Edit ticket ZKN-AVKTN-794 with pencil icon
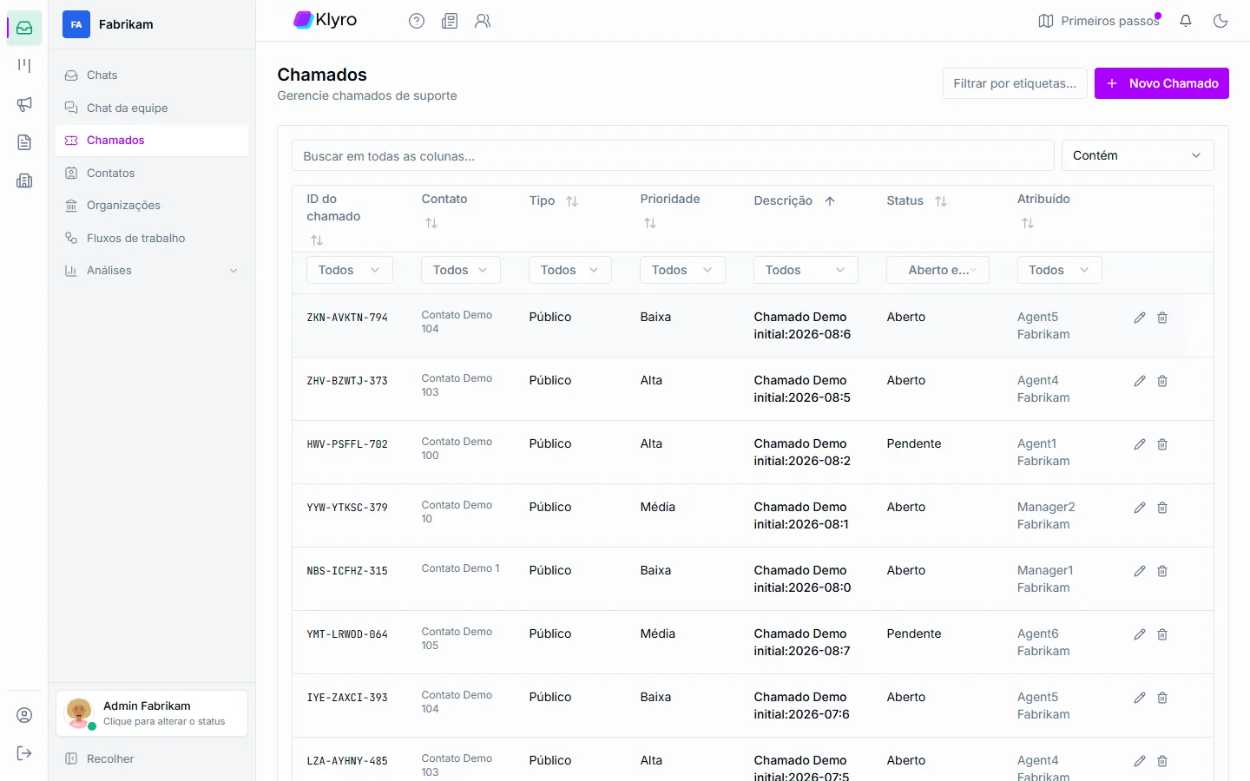The height and width of the screenshot is (781, 1250). pyautogui.click(x=1140, y=318)
